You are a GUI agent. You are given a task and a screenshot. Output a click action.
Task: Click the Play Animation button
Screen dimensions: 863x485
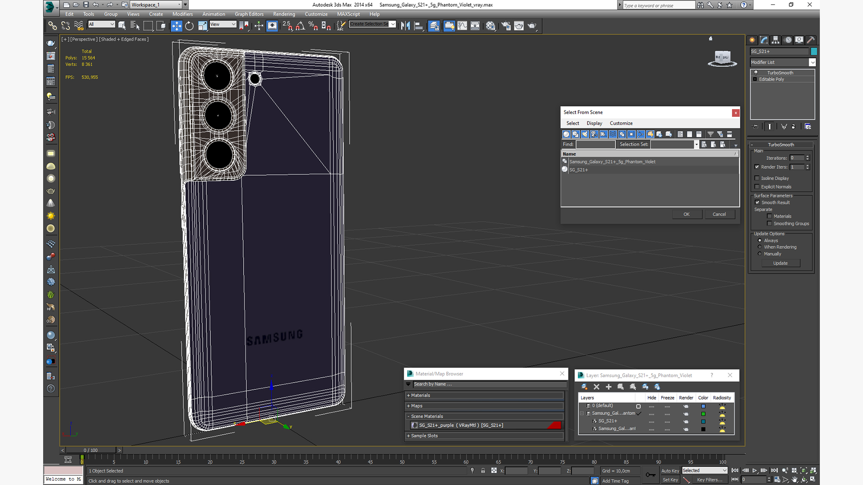(755, 471)
